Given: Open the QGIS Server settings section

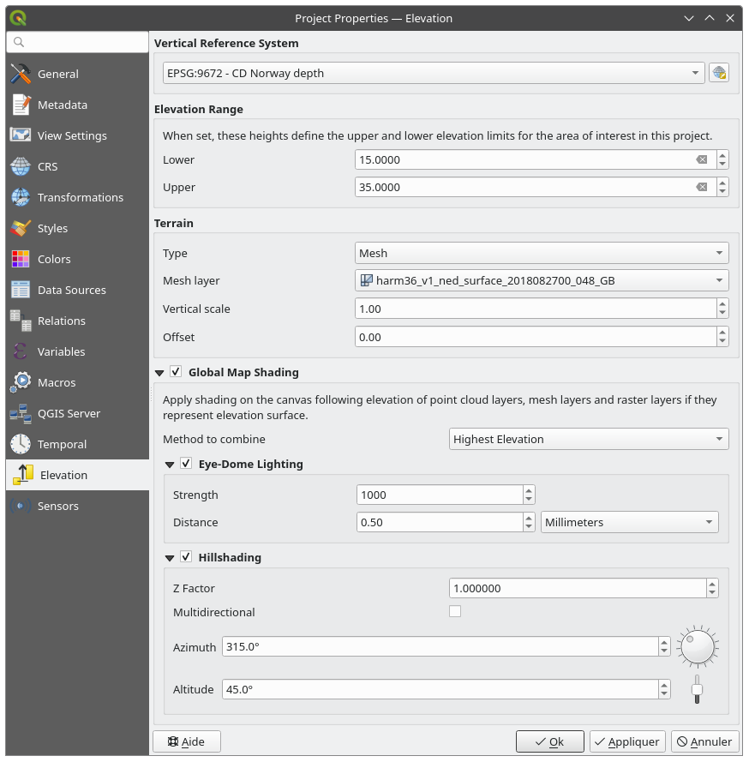Looking at the screenshot, I should (x=69, y=413).
